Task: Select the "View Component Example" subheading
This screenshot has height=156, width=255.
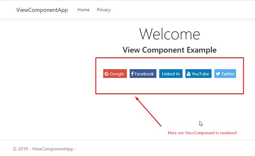Action: pyautogui.click(x=169, y=50)
